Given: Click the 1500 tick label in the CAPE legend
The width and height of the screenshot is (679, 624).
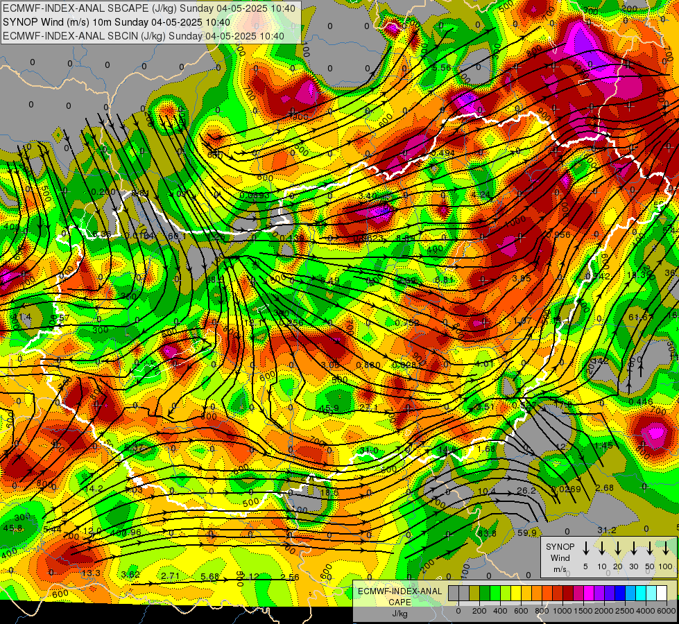Looking at the screenshot, I should point(583,611).
